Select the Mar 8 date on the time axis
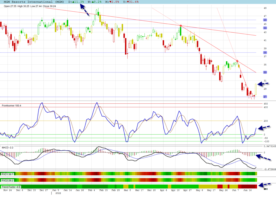This screenshot has width=276, height=198. (x=127, y=190)
